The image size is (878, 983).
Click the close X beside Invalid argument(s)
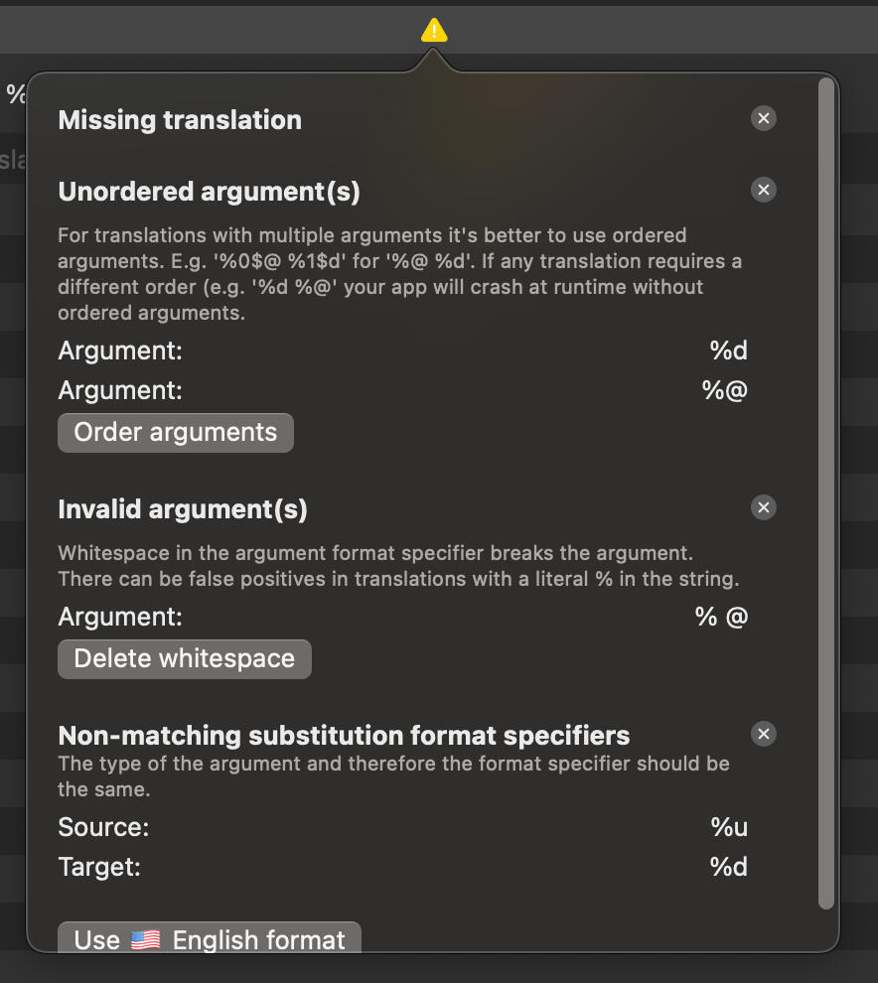pyautogui.click(x=763, y=507)
